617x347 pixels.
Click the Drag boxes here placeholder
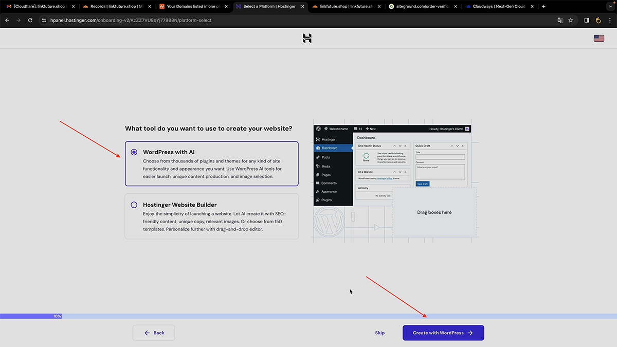(x=434, y=212)
